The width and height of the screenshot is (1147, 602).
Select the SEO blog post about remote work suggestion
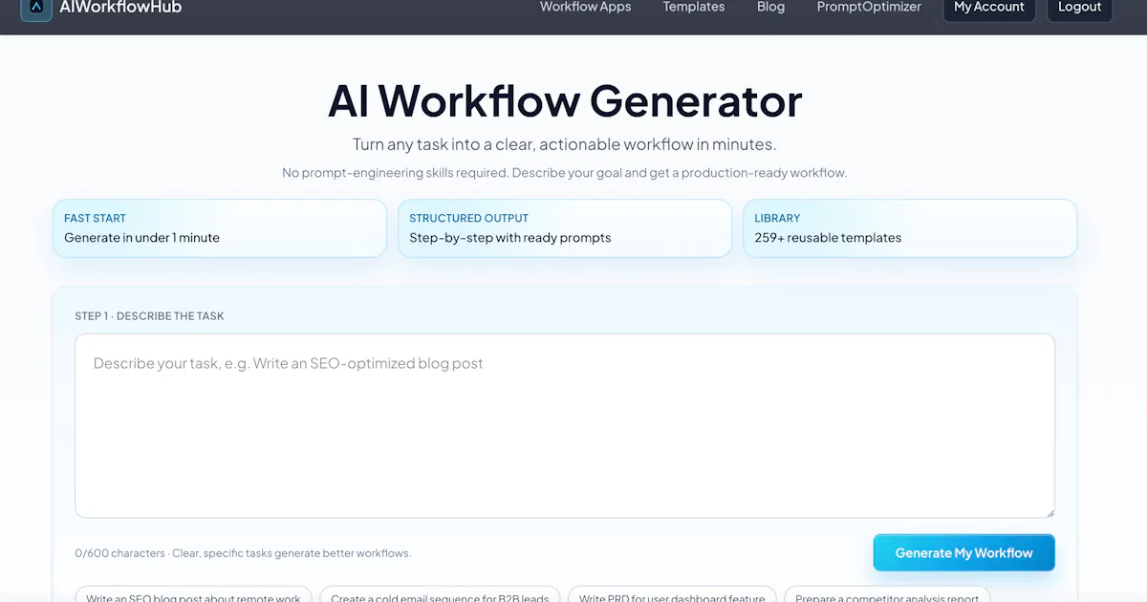click(193, 596)
